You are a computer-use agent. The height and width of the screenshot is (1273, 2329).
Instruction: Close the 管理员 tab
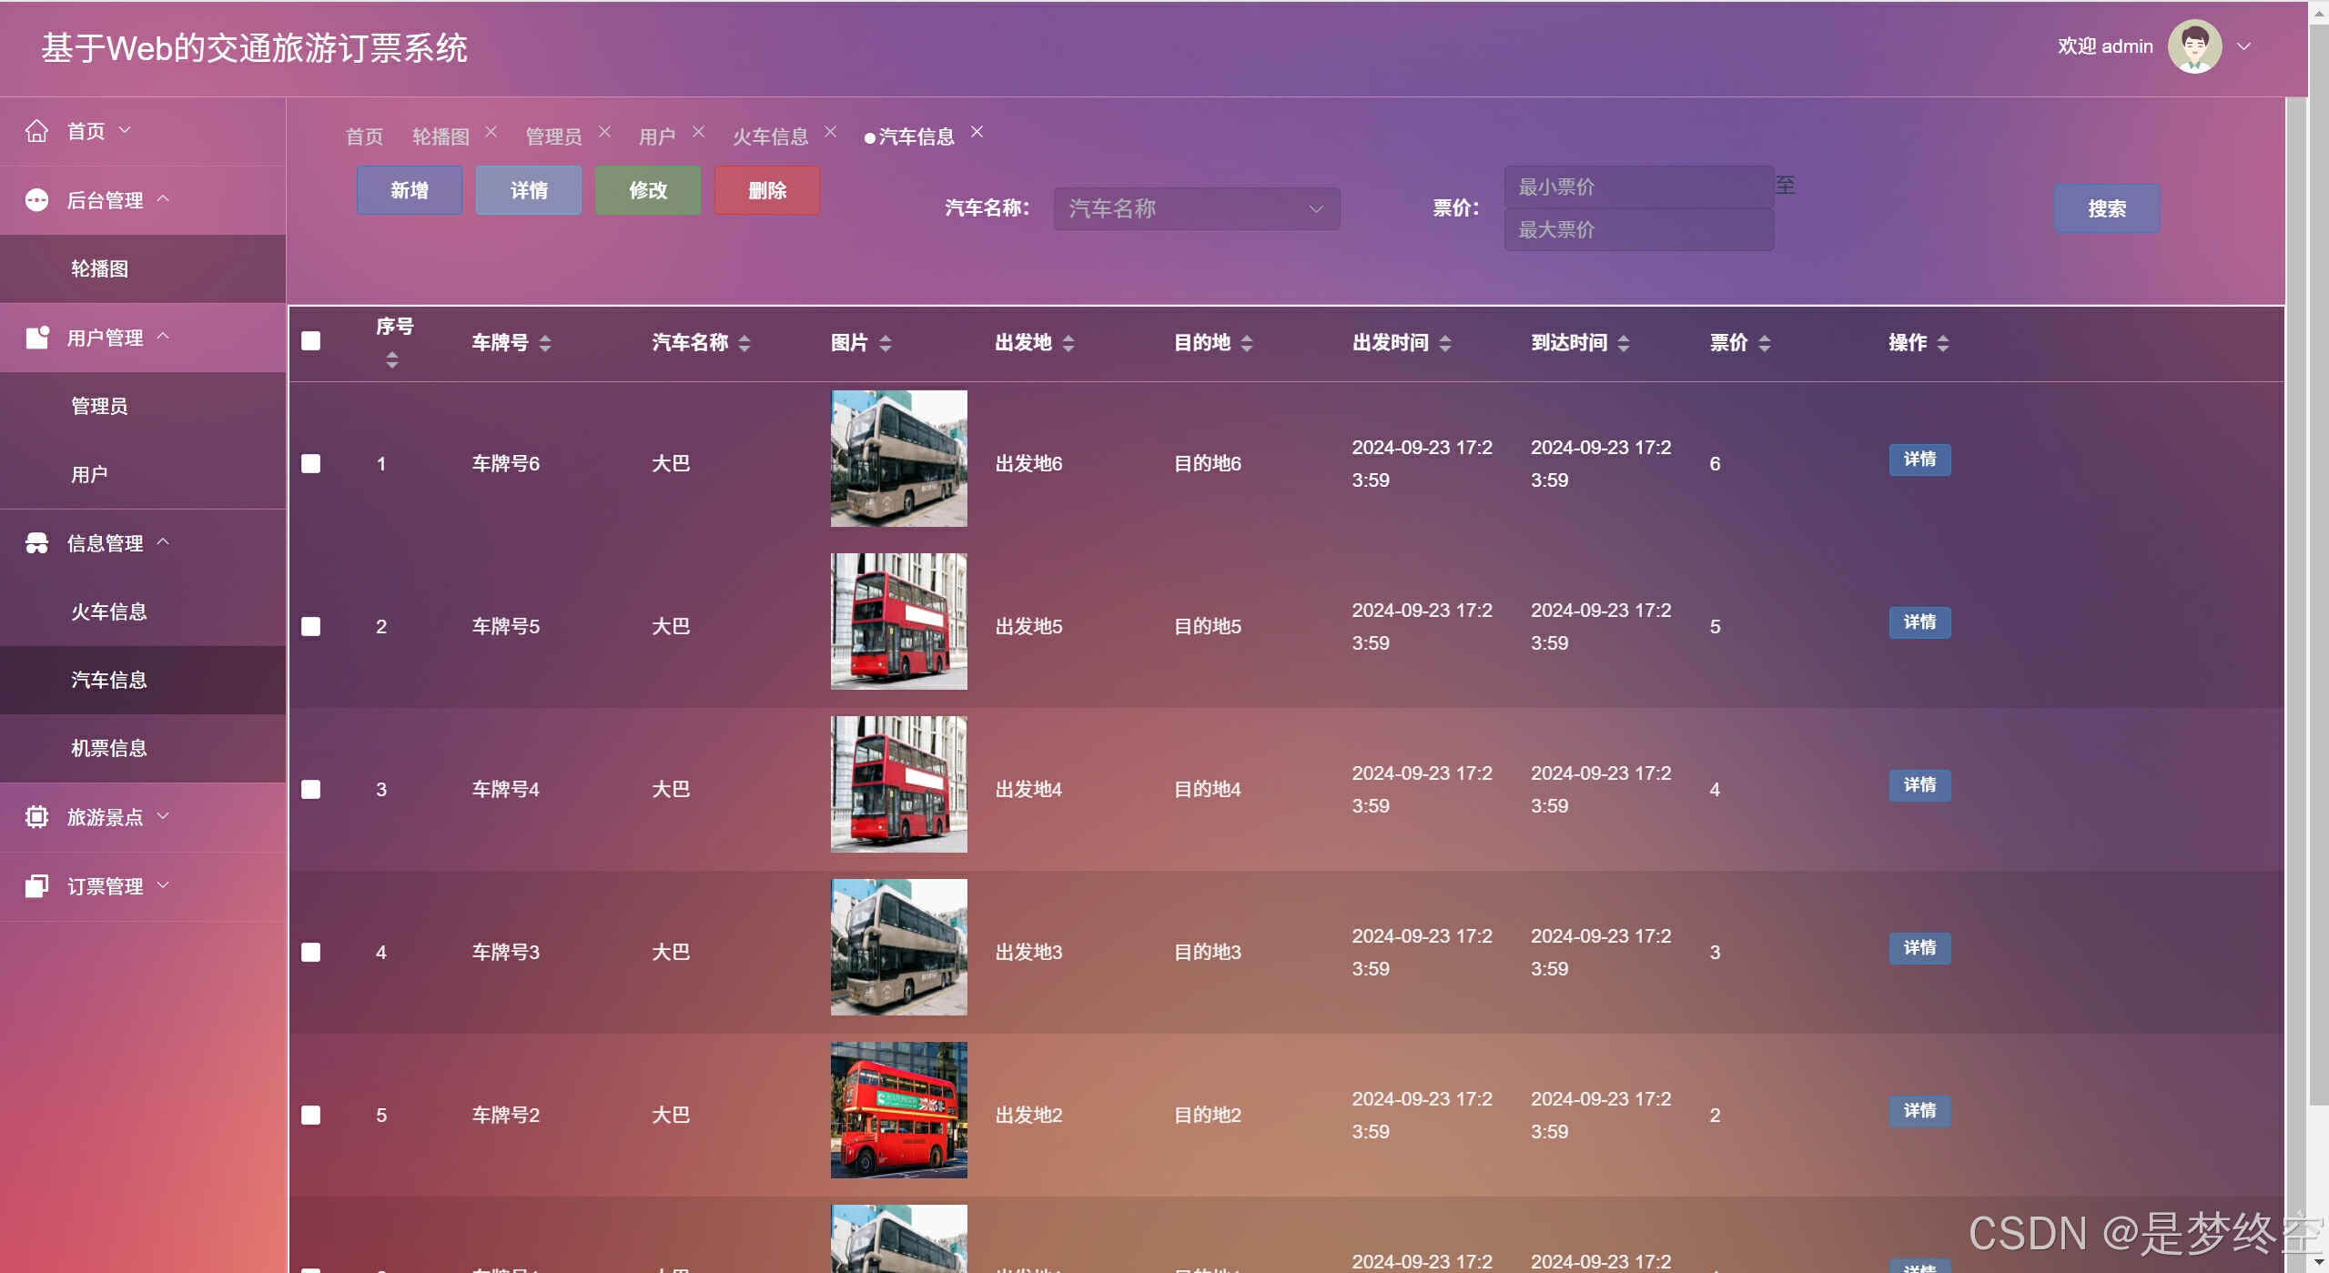pos(604,132)
